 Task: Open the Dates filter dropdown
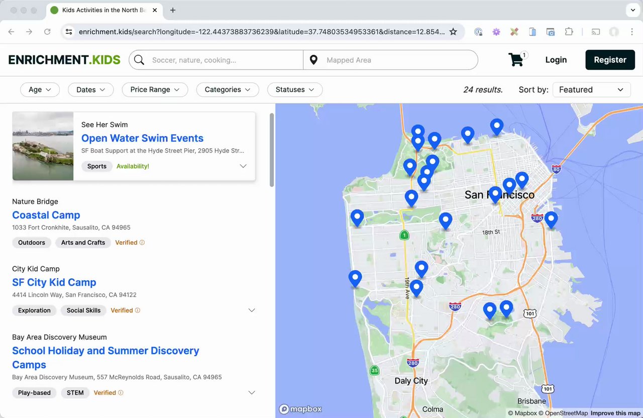(x=91, y=89)
